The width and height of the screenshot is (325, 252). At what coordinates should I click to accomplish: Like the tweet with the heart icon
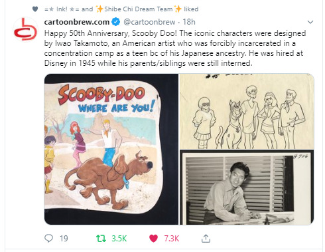[x=153, y=239]
